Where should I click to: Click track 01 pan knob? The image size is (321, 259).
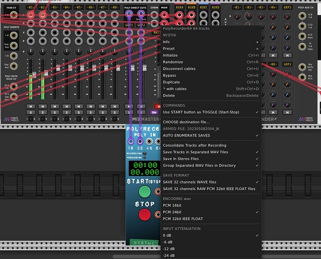point(31,51)
